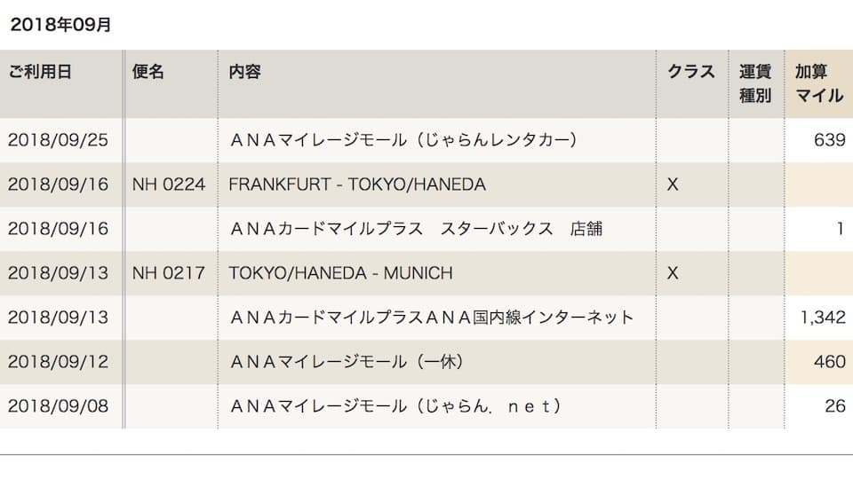Open the じゃらんレンタカー mileage mall entry
Viewport: 853px width, 479px height.
coord(403,140)
